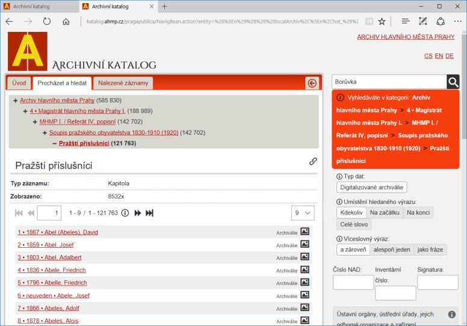Open browser more options ellipsis
The image size is (467, 326).
coord(458,22)
